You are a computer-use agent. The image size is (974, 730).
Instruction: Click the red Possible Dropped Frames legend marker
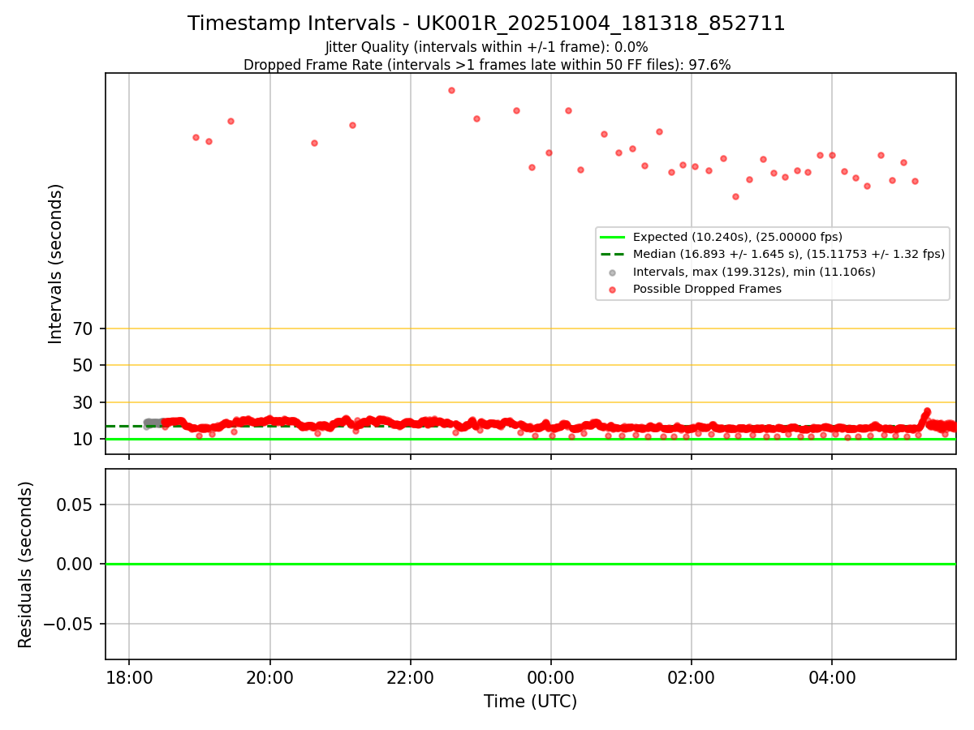click(x=612, y=290)
